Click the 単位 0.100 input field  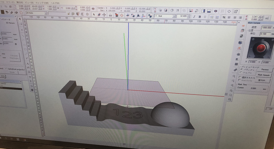click(265, 34)
